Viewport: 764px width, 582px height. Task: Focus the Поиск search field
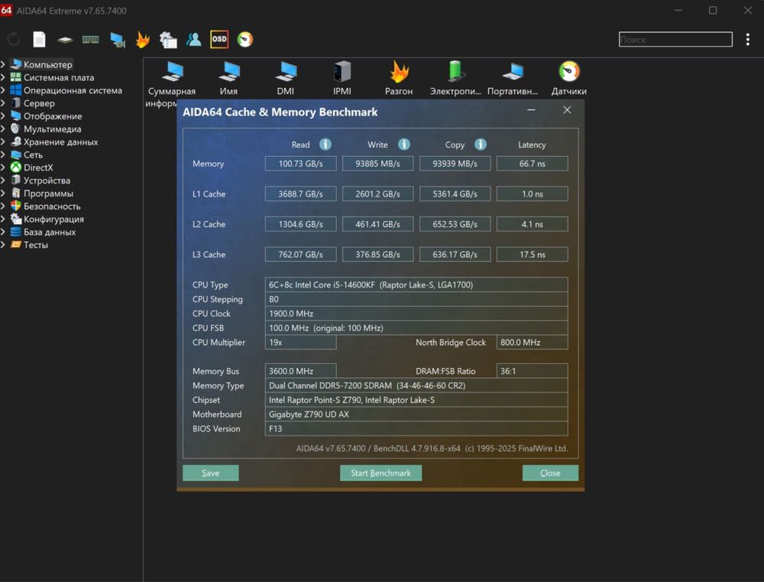[x=675, y=40]
